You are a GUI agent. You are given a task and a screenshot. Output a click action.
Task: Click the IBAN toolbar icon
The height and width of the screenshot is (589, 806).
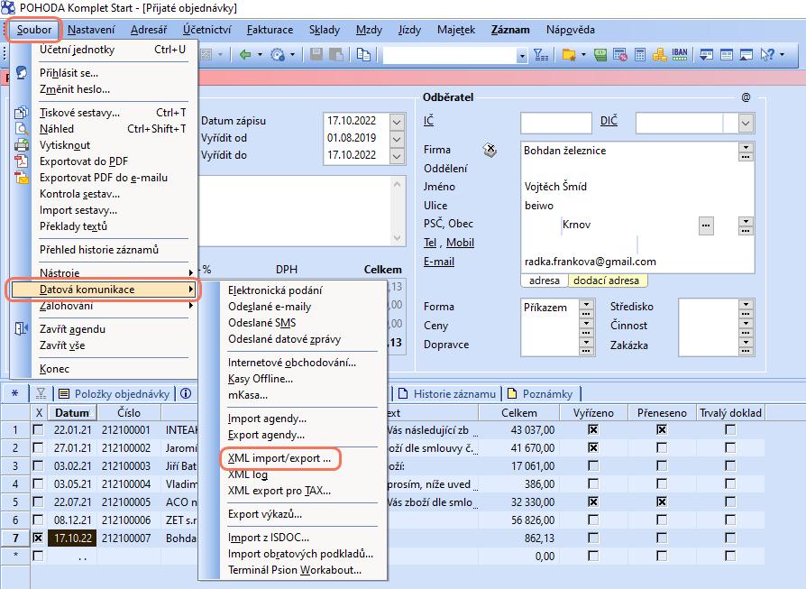click(x=679, y=54)
